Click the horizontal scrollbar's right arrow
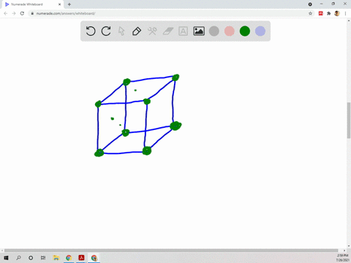This screenshot has height=263, width=351. (x=344, y=251)
